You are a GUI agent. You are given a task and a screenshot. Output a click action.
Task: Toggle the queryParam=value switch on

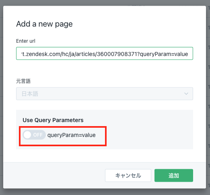pyautogui.click(x=34, y=135)
